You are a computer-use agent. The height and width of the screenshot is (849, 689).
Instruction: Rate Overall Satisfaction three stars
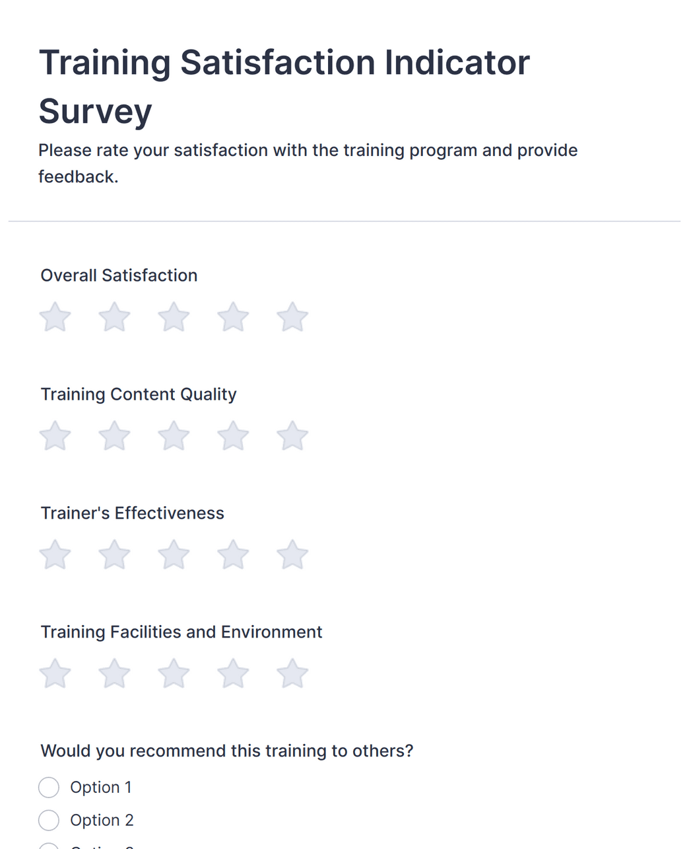coord(174,317)
